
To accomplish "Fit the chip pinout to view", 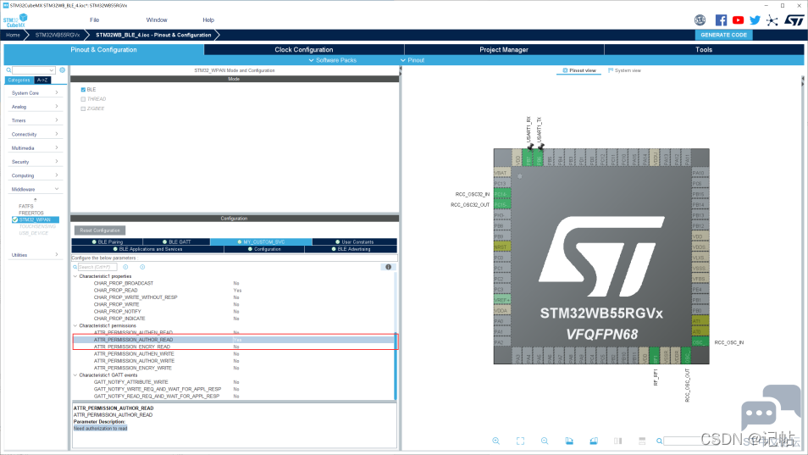I will tap(521, 441).
